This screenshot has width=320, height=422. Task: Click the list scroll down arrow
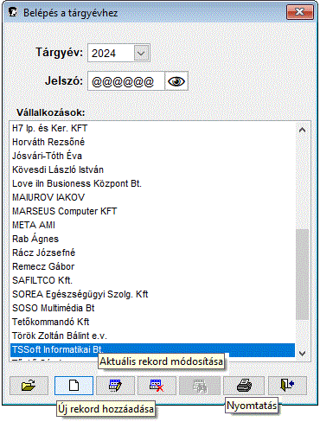point(302,353)
